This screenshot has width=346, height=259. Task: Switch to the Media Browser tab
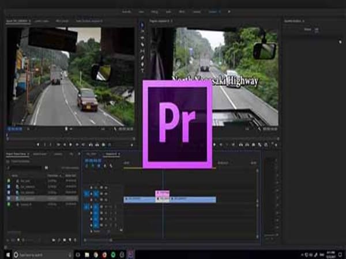[40, 154]
